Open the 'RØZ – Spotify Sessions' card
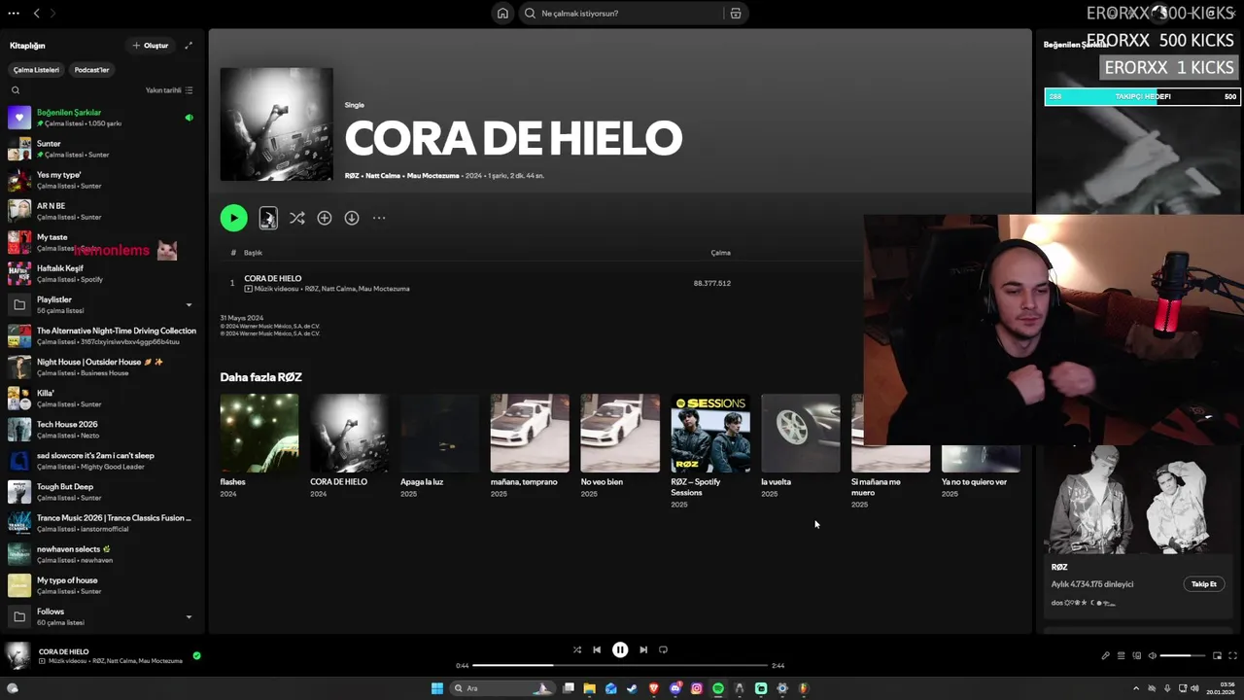Viewport: 1244px width, 700px height. (x=710, y=451)
